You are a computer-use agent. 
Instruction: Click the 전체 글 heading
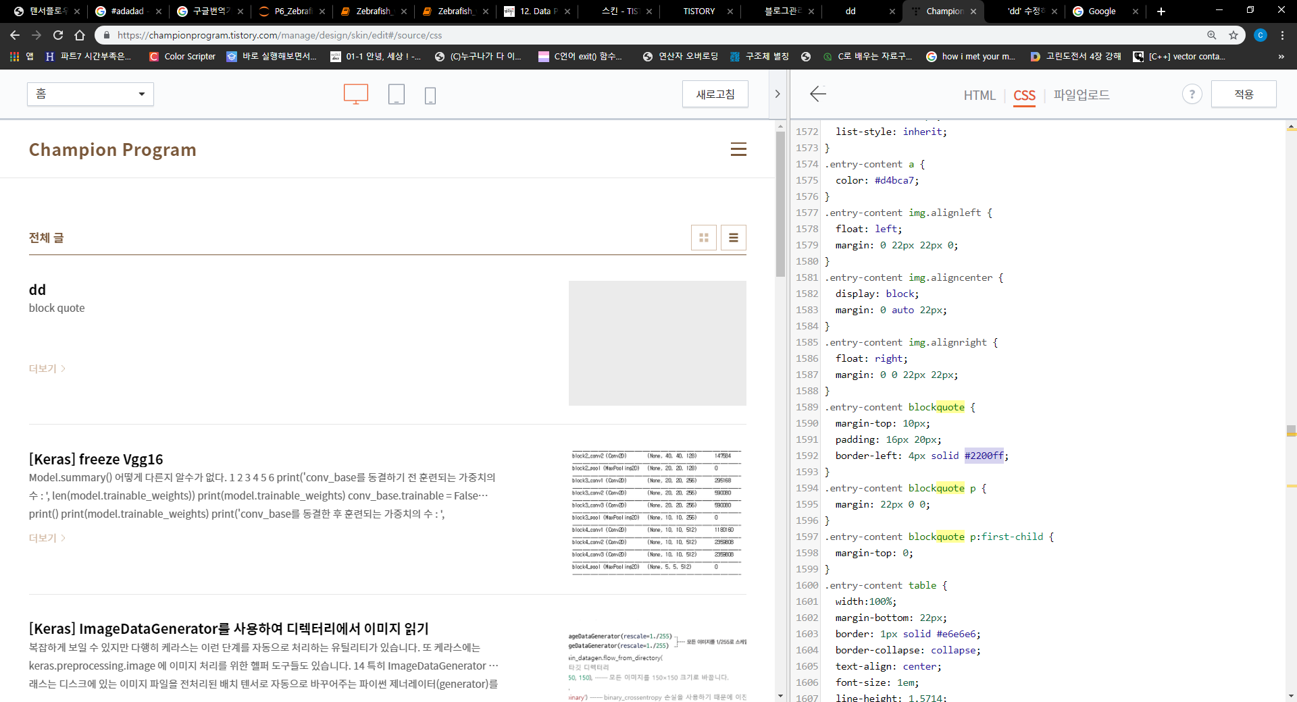(46, 238)
